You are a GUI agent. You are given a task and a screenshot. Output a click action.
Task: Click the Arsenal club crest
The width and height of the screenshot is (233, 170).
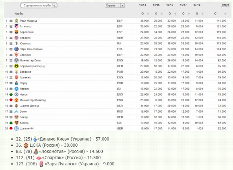click(x=16, y=77)
